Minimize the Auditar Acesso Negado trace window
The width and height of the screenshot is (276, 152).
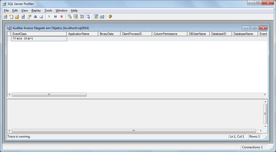246,28
